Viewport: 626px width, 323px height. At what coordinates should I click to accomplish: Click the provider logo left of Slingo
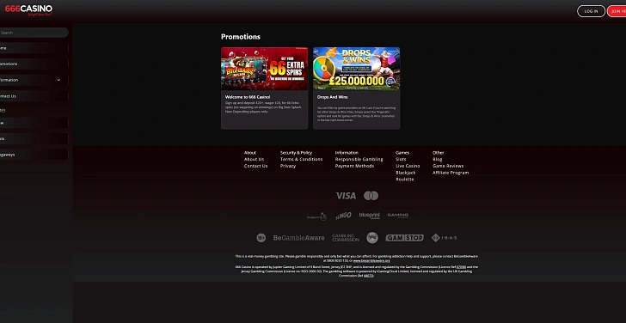(x=316, y=216)
